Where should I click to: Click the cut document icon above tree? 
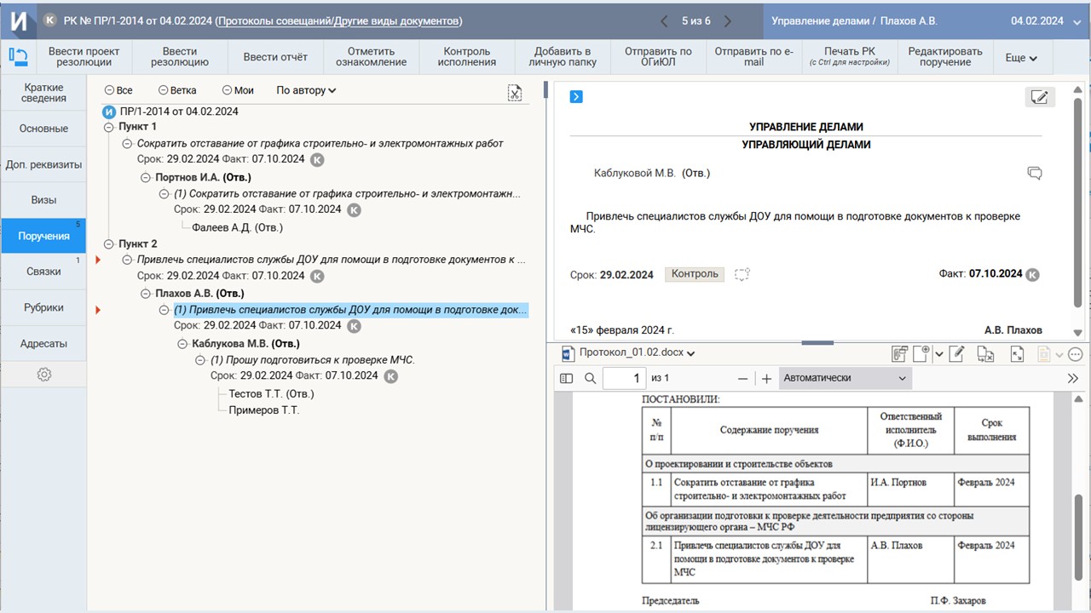[514, 93]
